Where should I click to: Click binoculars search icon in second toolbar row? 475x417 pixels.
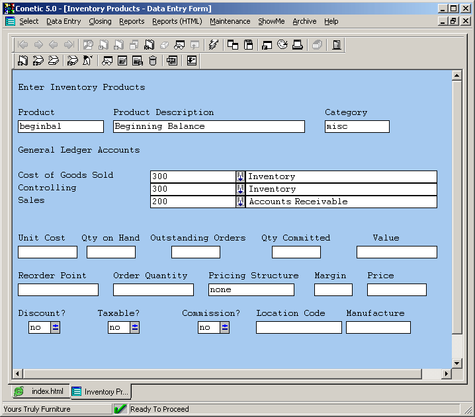(x=107, y=61)
